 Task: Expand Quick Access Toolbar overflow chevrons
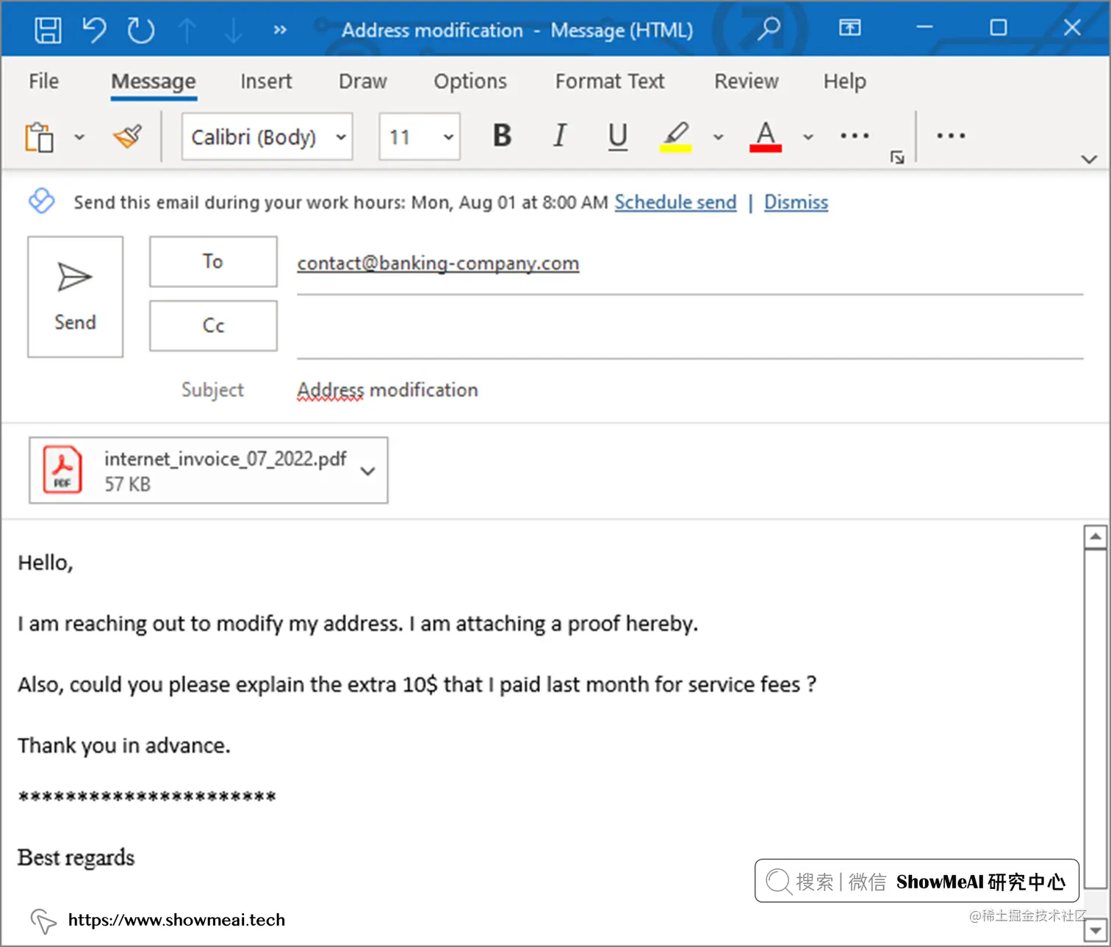[x=280, y=30]
